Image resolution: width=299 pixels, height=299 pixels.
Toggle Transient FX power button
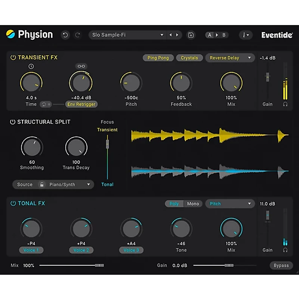(x=13, y=58)
